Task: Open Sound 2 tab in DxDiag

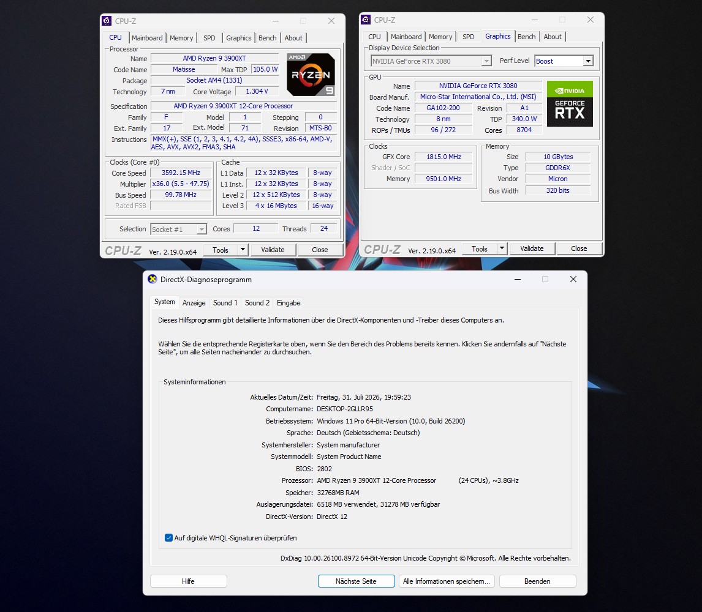Action: 257,303
